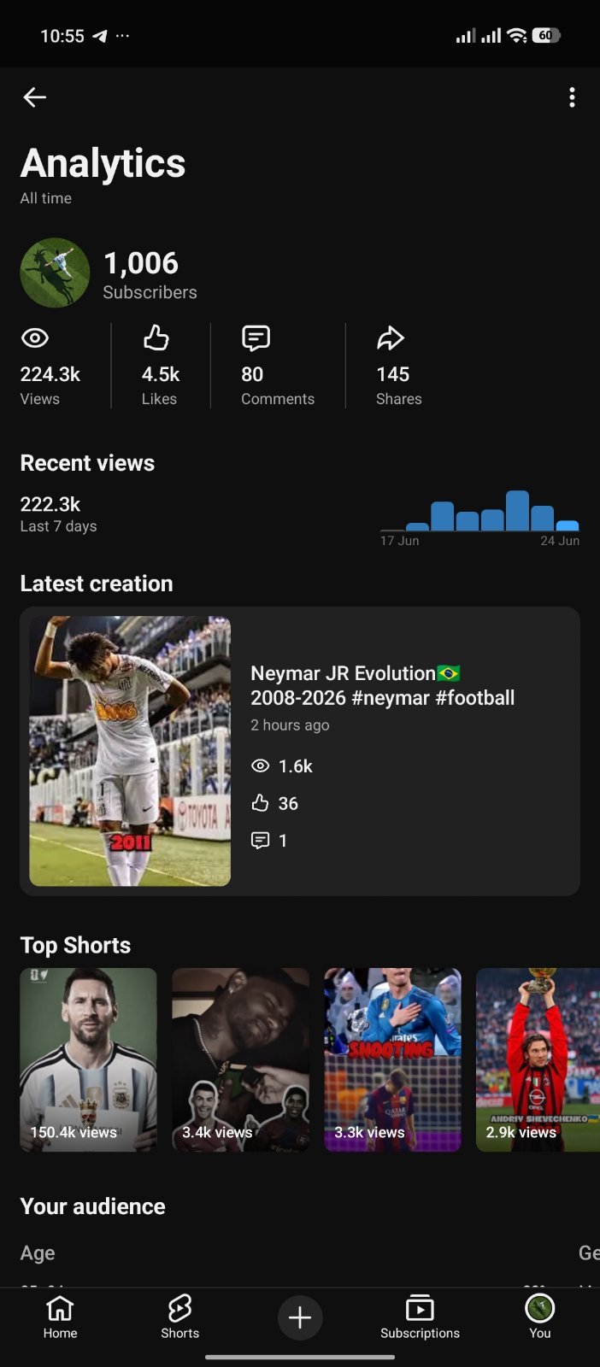The width and height of the screenshot is (600, 1367).
Task: Tap the 24 Jun chart date label
Action: (560, 541)
